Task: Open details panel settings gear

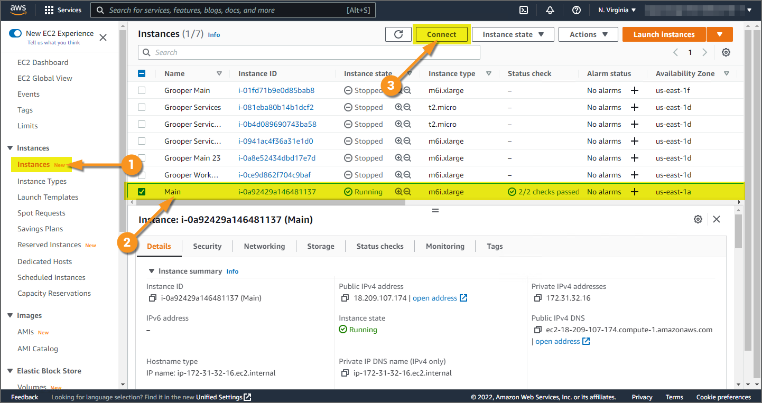Action: pyautogui.click(x=698, y=219)
